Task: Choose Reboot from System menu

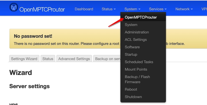Action: pyautogui.click(x=143, y=90)
